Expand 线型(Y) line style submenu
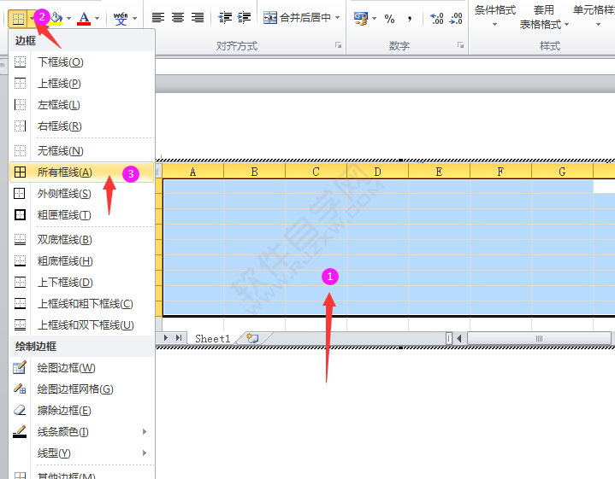The height and width of the screenshot is (479, 615). (81, 453)
